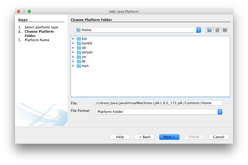The height and width of the screenshot is (165, 248).
Task: Click the green zoom window button
Action: pos(29,11)
